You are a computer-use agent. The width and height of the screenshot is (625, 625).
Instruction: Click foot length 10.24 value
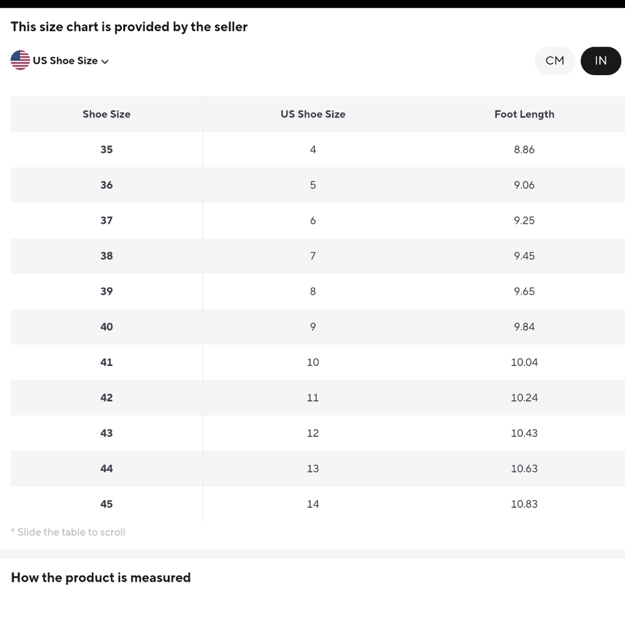524,397
